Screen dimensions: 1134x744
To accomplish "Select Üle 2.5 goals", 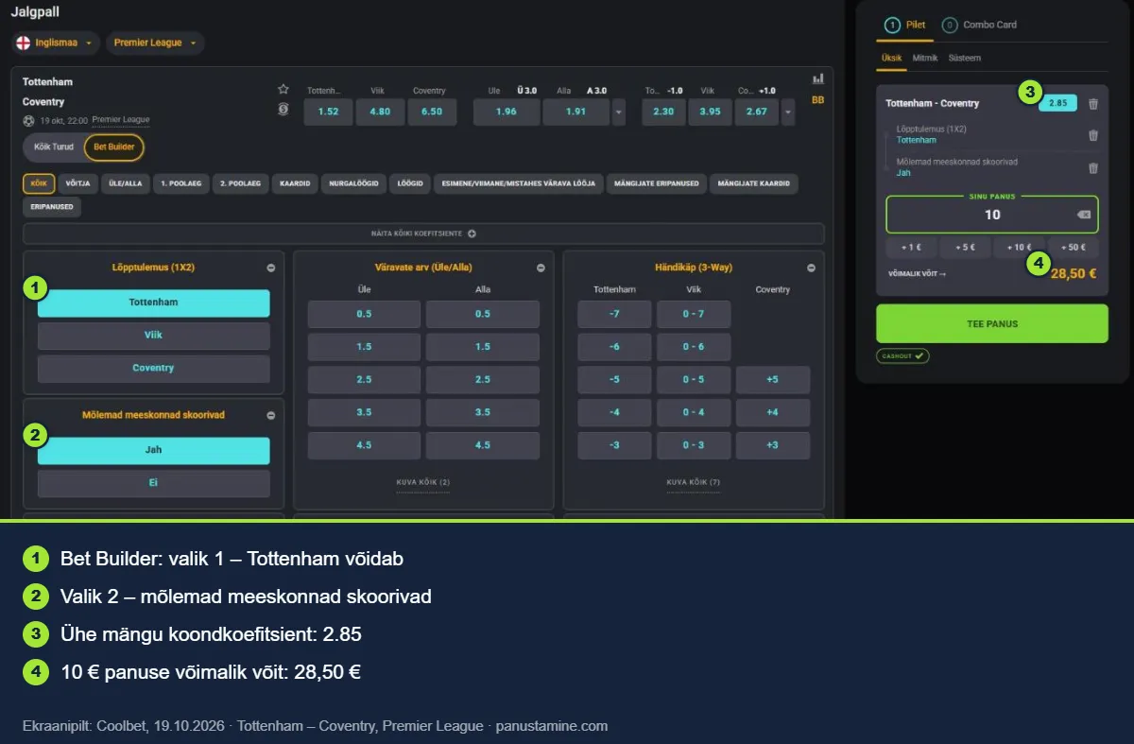I will [x=364, y=380].
